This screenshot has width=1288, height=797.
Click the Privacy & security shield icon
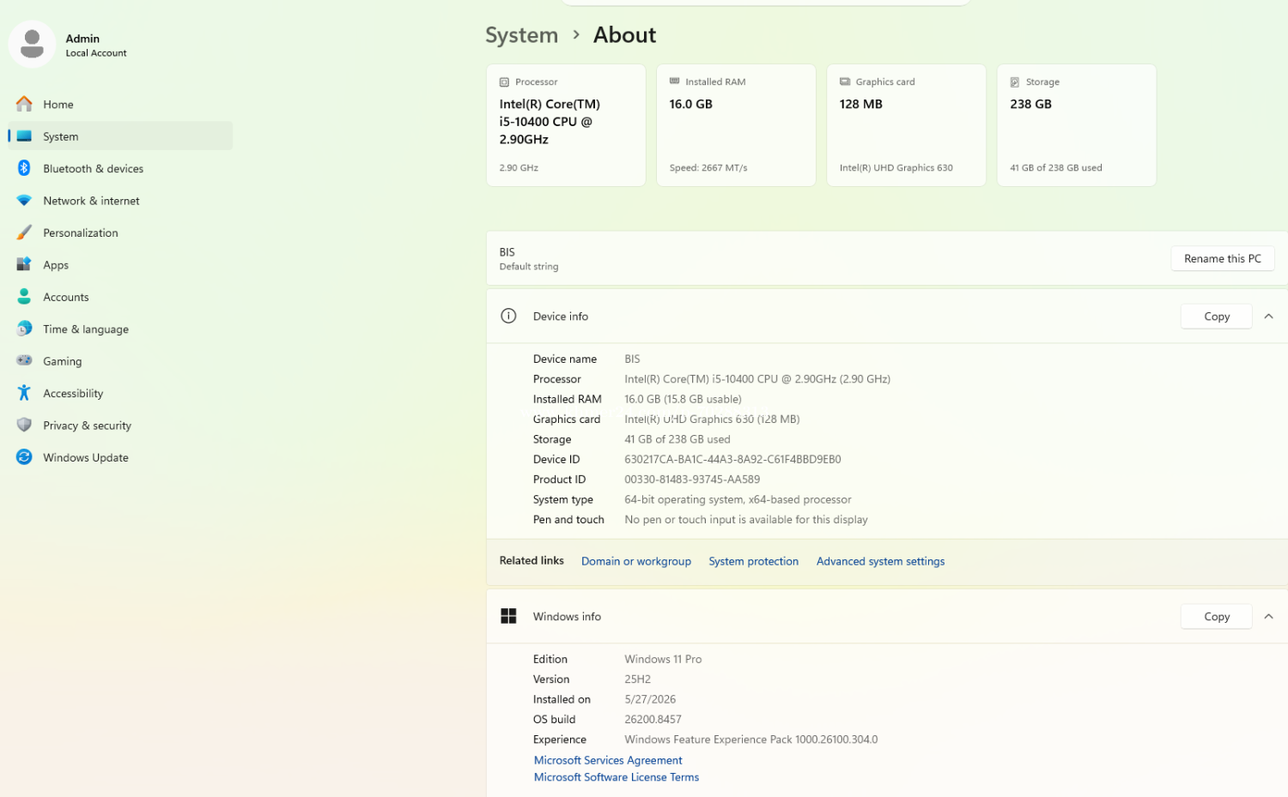(x=24, y=426)
